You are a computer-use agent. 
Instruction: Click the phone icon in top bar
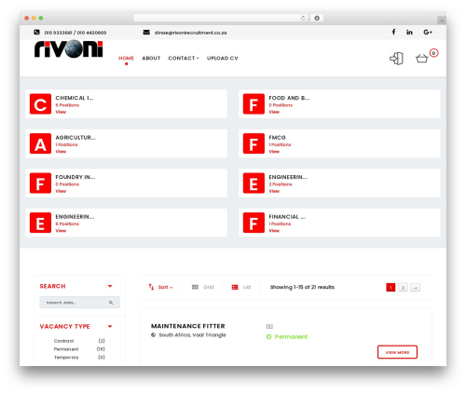[36, 33]
